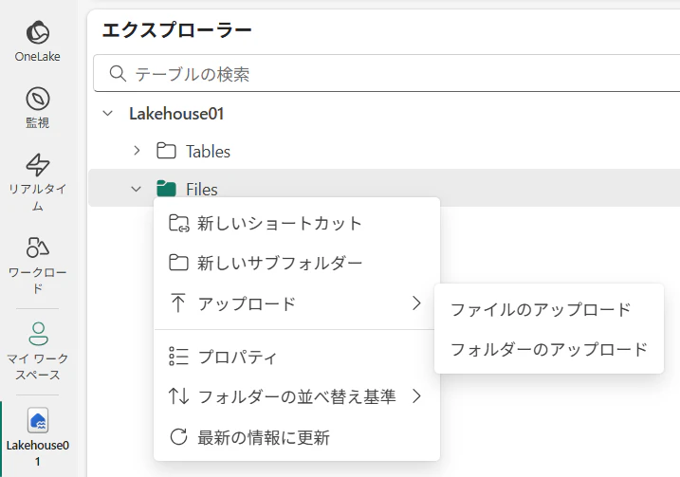Click the Tables folder icon
The image size is (680, 477).
point(166,151)
